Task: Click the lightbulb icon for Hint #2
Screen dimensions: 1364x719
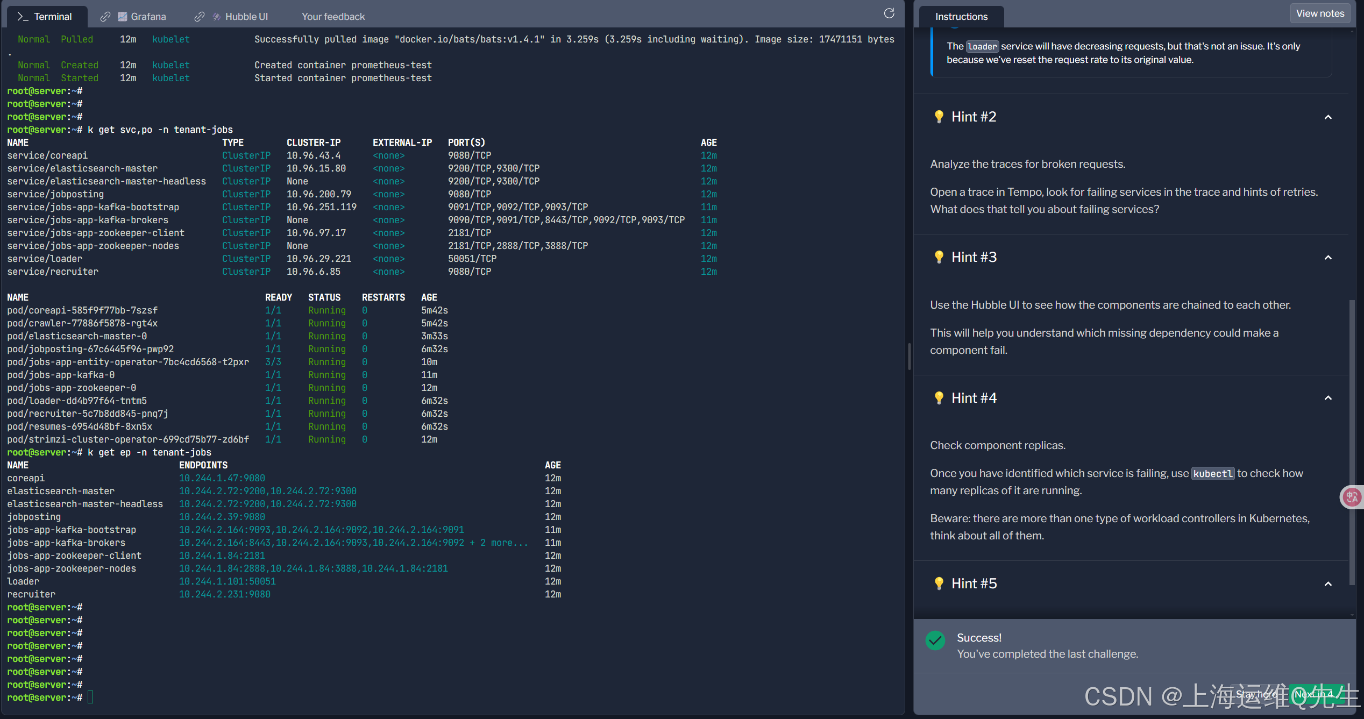Action: pos(939,117)
